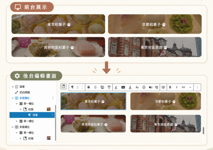Select the editor's 東京地區旅遊 cover block
Viewport: 213px width, 150px height.
tap(166, 124)
